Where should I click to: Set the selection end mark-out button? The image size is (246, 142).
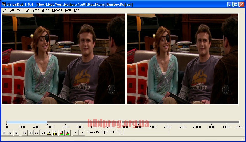point(82,133)
